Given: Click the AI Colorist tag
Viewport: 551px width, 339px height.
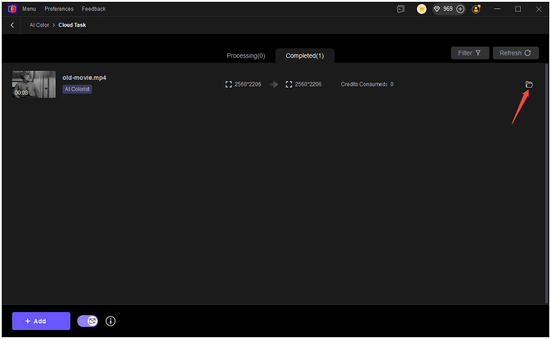Looking at the screenshot, I should [x=77, y=89].
